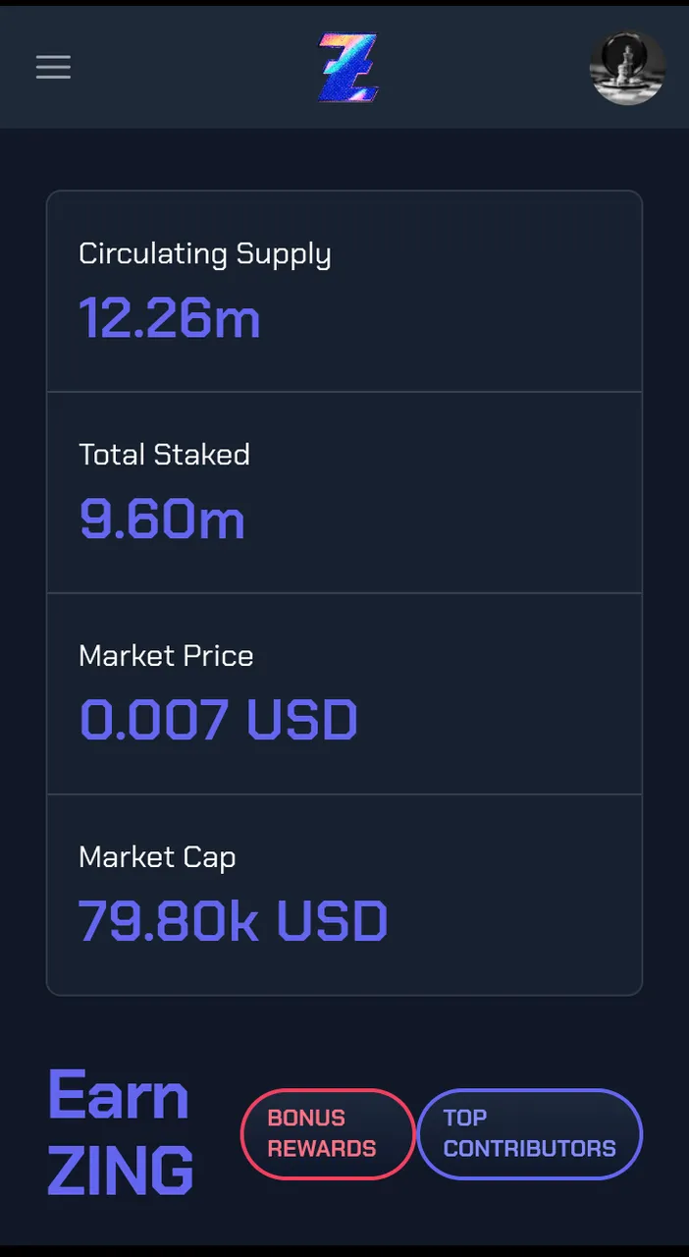This screenshot has width=689, height=1257.
Task: Click the Zing Z logo
Action: click(348, 68)
